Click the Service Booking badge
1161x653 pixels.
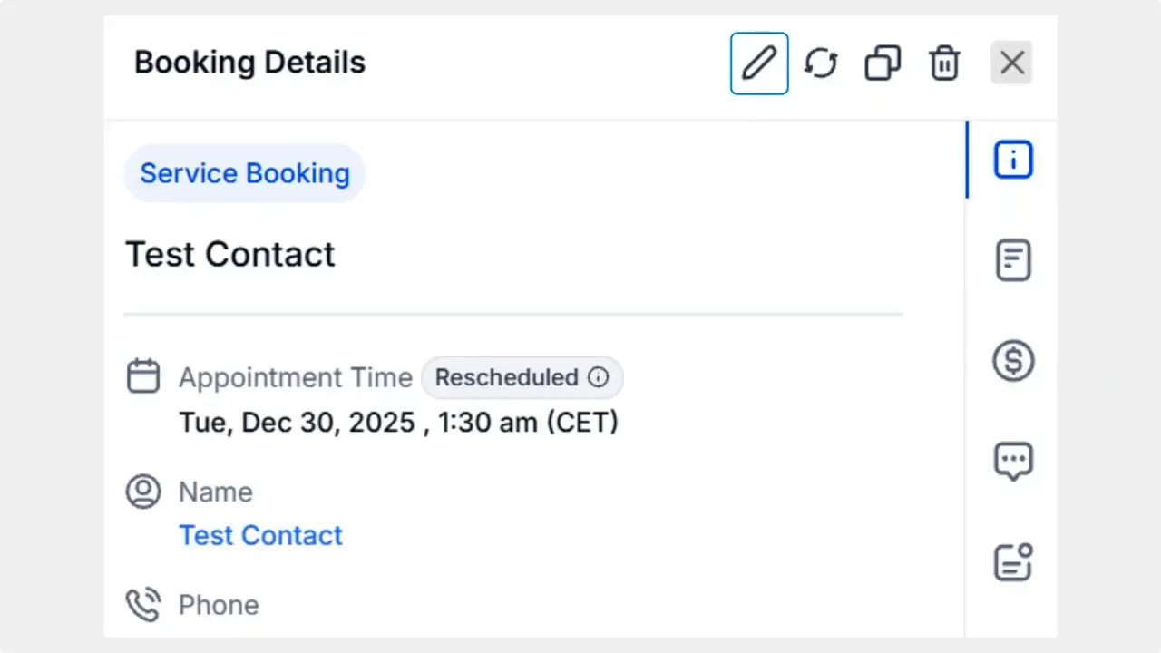[x=244, y=173]
